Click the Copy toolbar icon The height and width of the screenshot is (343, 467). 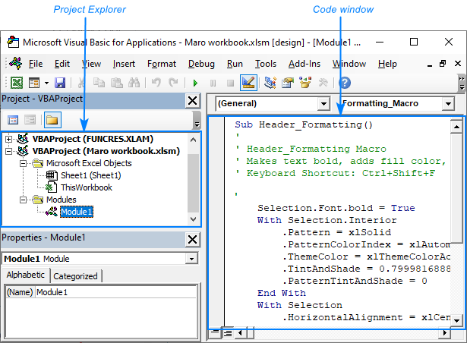[x=99, y=83]
